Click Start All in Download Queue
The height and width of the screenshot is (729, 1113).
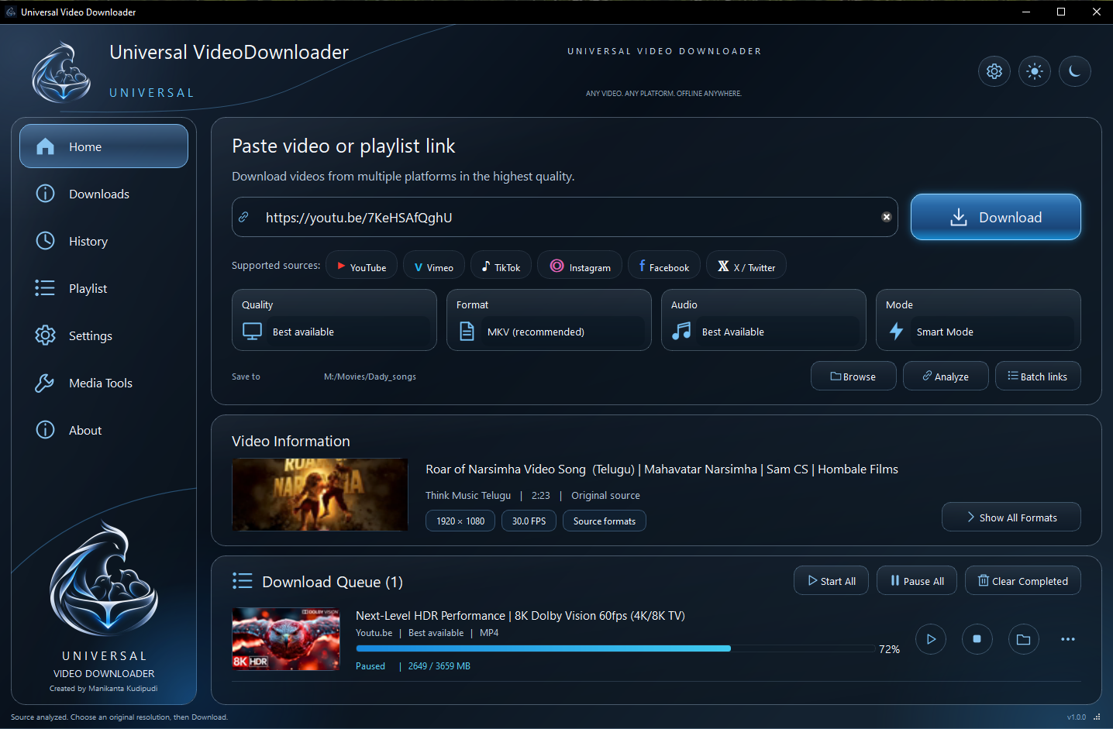coord(832,580)
